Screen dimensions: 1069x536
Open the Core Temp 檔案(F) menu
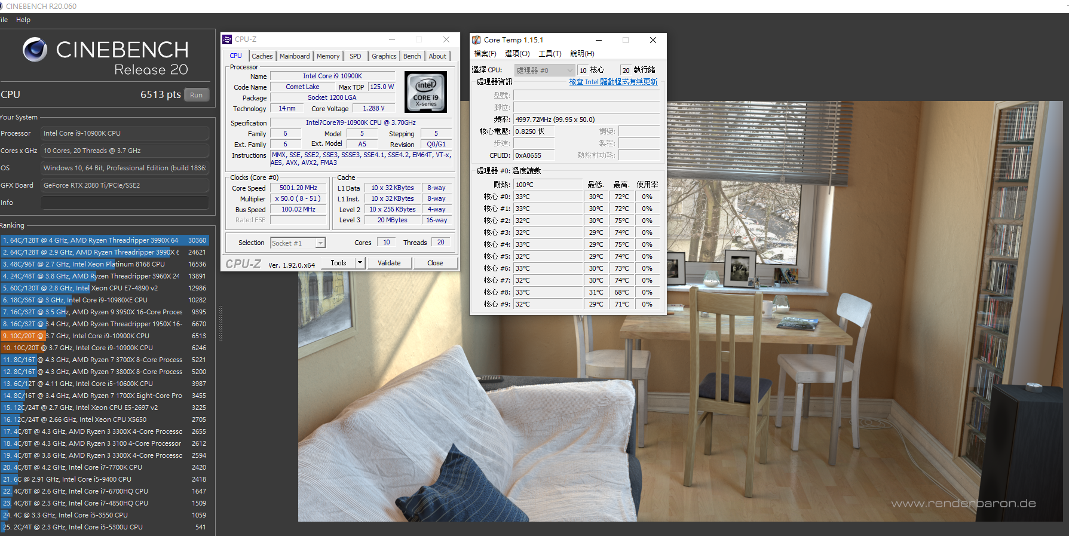(x=485, y=54)
